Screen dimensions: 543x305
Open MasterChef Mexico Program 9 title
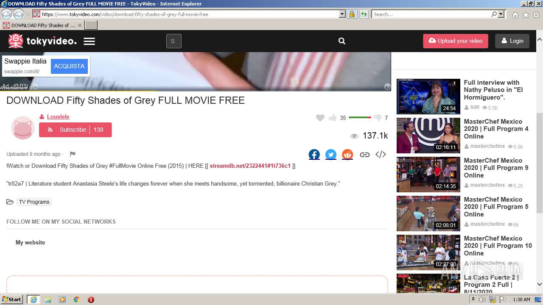[x=496, y=168]
